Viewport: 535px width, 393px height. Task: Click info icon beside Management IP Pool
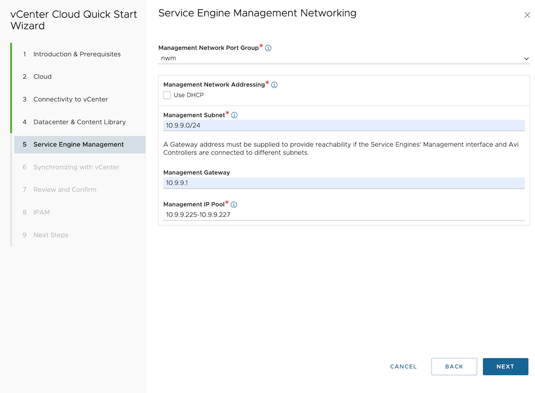(234, 205)
